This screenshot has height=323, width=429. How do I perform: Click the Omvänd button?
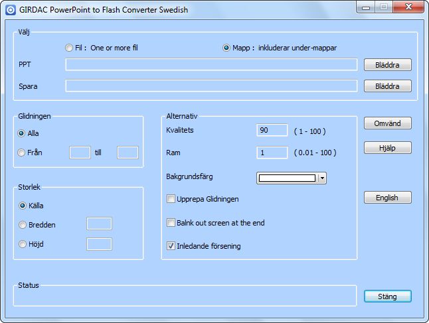point(387,123)
